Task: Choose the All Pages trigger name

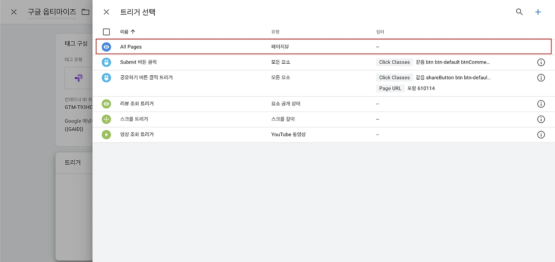Action: pyautogui.click(x=131, y=47)
